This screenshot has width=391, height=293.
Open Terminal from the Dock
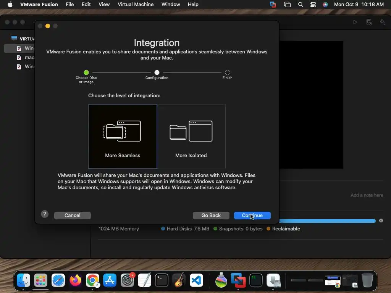162,280
